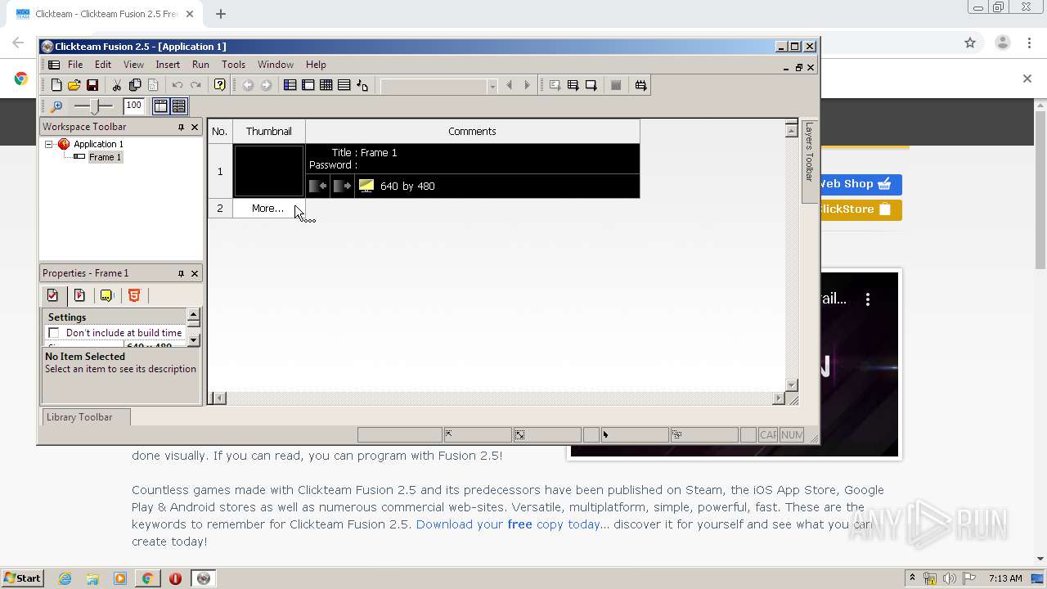Open Chrome from the taskbar
The width and height of the screenshot is (1047, 589).
point(147,578)
